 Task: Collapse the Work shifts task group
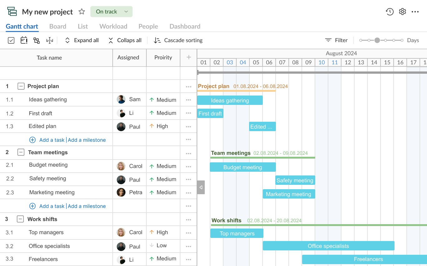click(x=20, y=219)
